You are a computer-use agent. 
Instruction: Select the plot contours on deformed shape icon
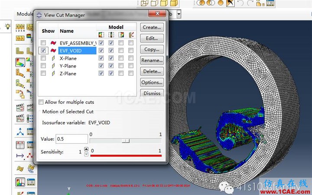[20, 62]
